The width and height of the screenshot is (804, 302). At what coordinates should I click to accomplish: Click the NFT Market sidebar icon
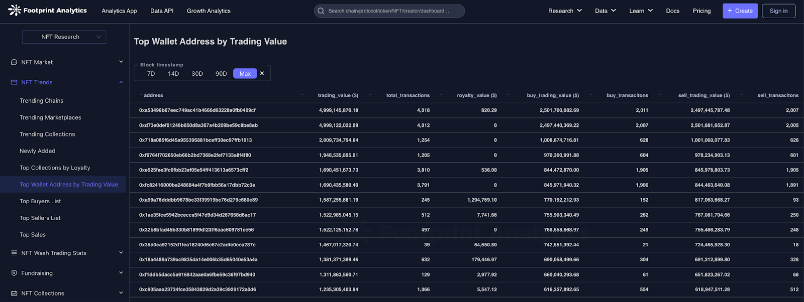[x=14, y=62]
